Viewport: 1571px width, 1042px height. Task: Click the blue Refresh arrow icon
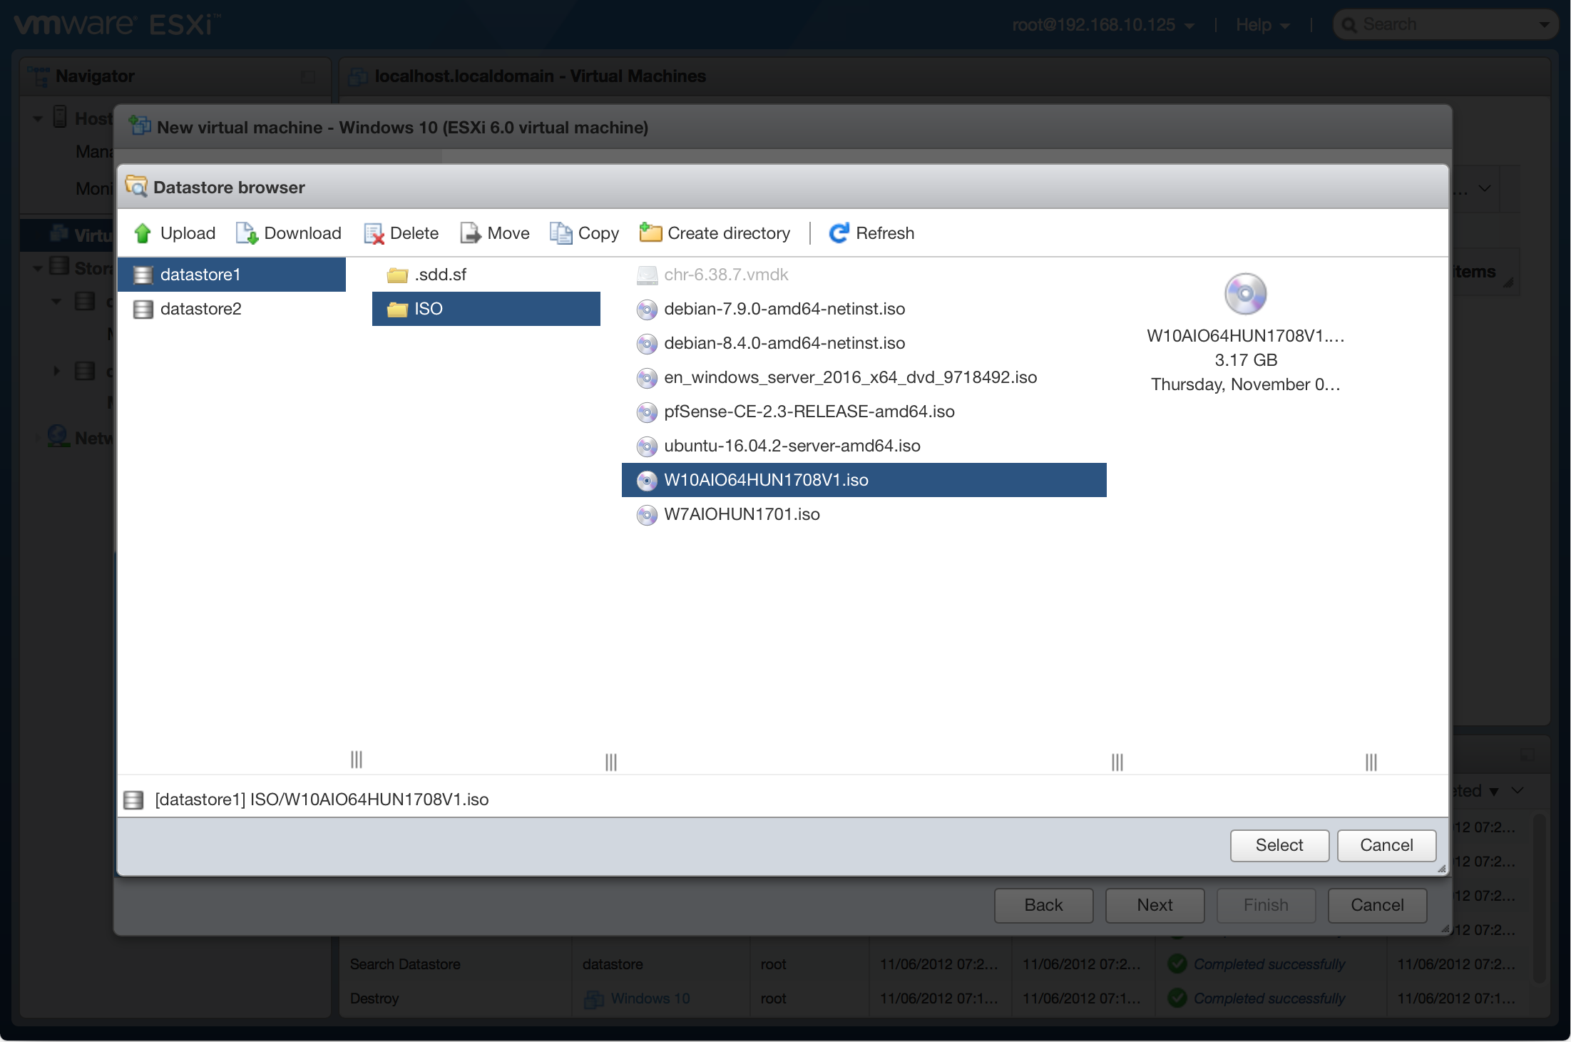point(839,233)
